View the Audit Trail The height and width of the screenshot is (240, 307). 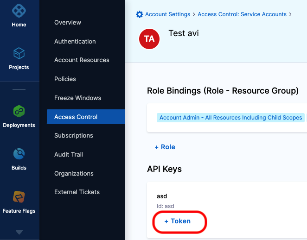[69, 154]
